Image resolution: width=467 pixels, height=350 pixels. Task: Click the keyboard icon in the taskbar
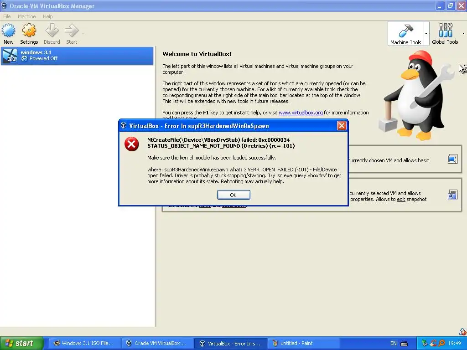(x=404, y=344)
